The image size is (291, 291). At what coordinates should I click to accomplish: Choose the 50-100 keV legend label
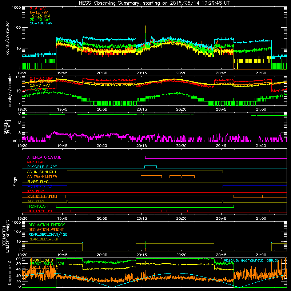click(x=41, y=23)
